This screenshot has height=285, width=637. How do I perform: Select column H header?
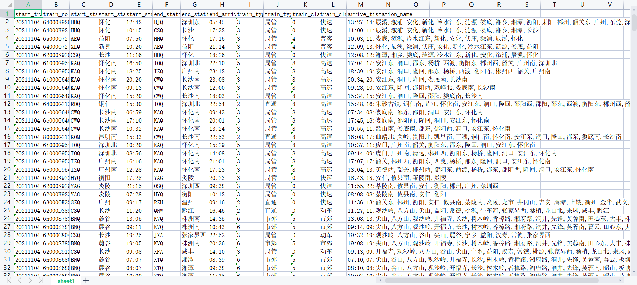[x=222, y=5]
